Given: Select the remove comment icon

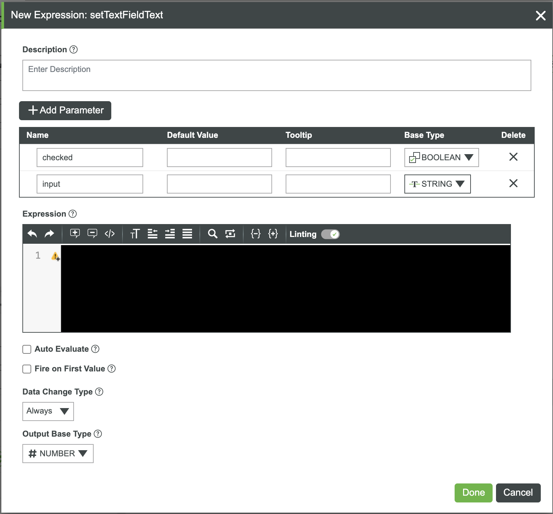Looking at the screenshot, I should [92, 234].
